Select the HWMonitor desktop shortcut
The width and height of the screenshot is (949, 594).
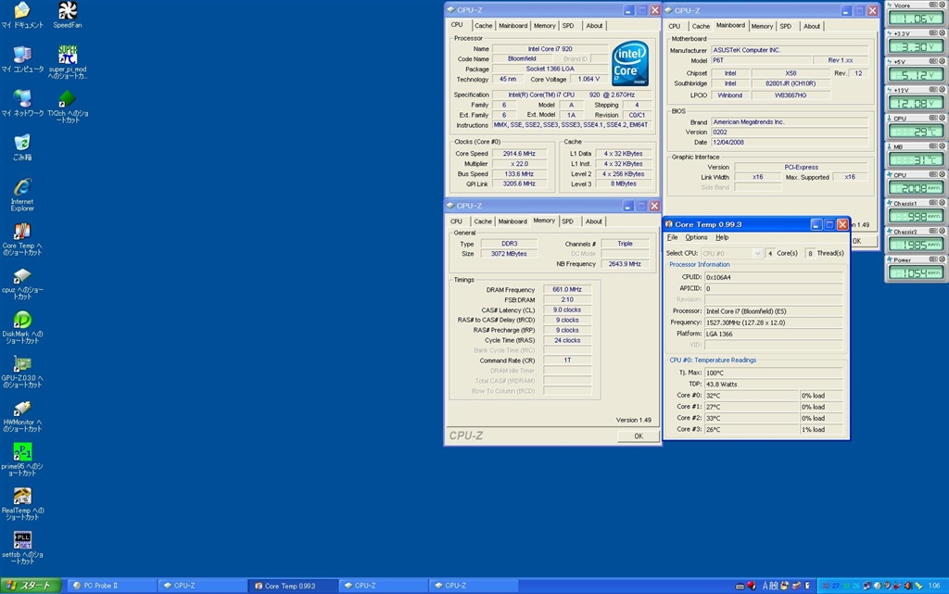(22, 409)
